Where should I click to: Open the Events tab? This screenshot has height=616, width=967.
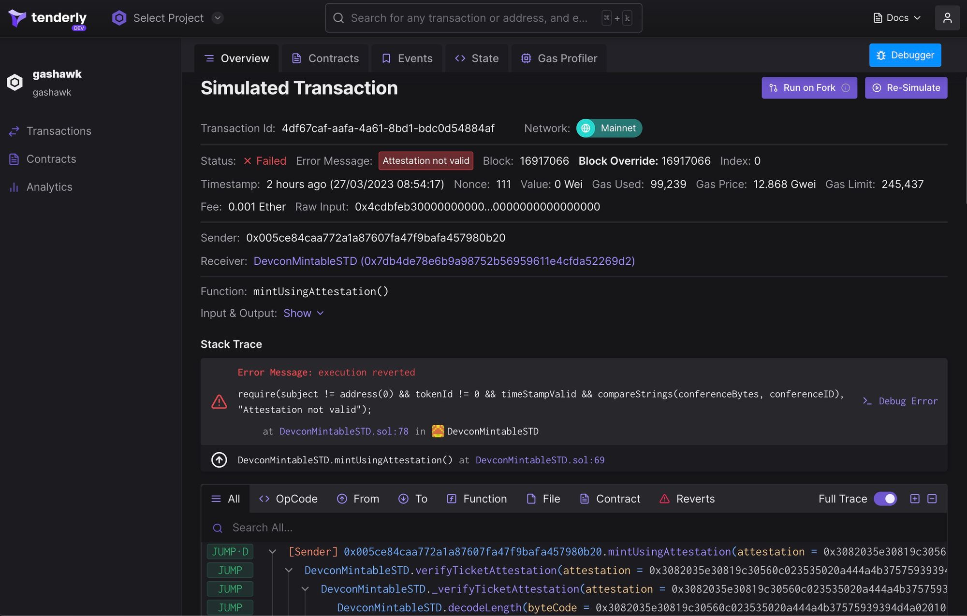coord(407,58)
